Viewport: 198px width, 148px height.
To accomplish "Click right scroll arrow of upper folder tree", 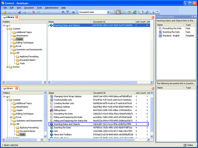I will pyautogui.click(x=45, y=82).
